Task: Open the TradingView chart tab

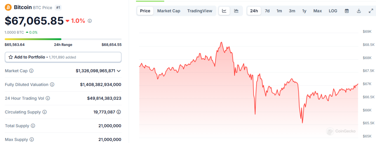Action: click(200, 11)
